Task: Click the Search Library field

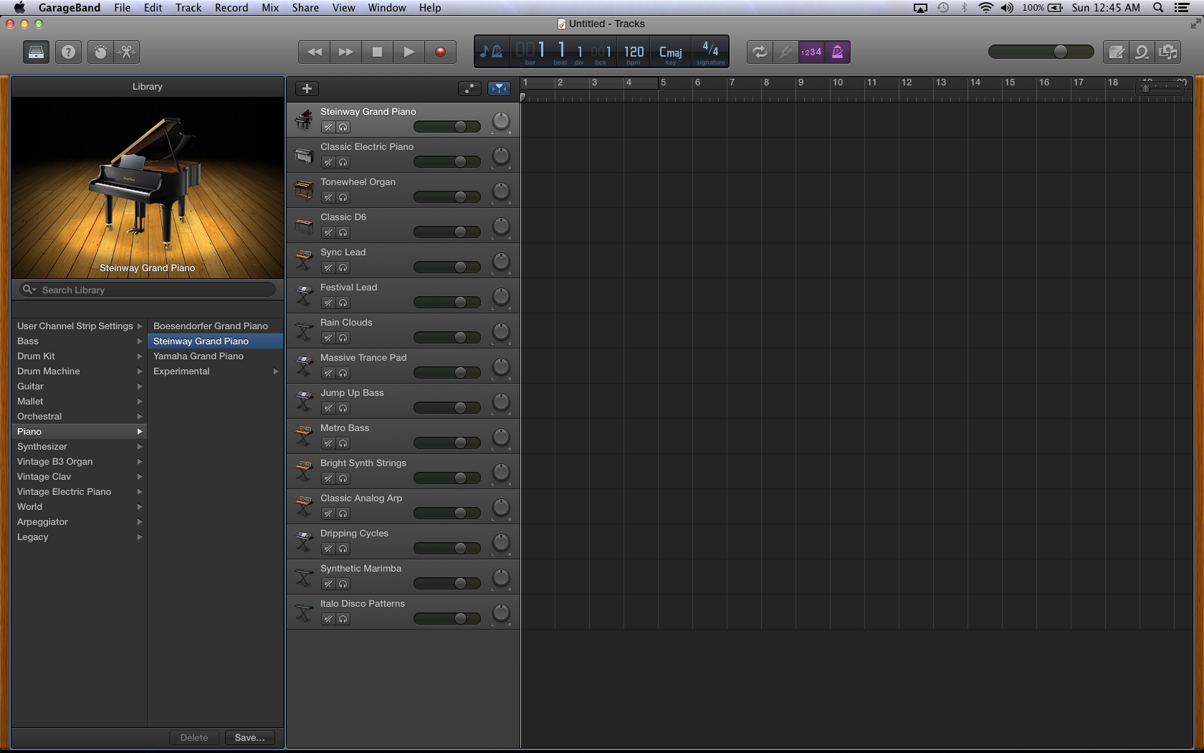Action: coord(148,290)
